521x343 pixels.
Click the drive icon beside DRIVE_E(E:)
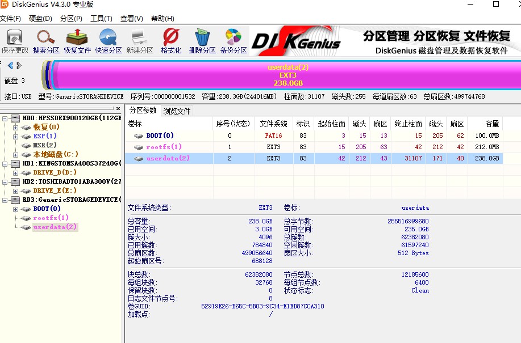point(26,191)
